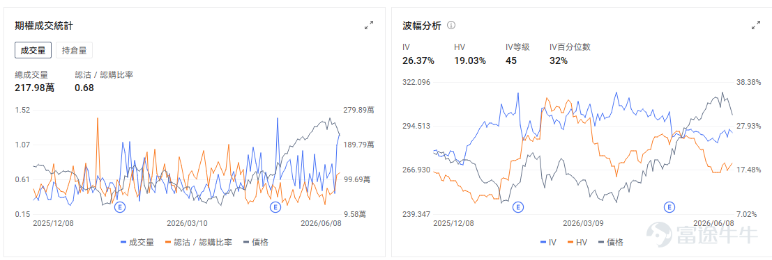Click the 279.89萬 axis label
This screenshot has height=260, width=772.
[358, 110]
